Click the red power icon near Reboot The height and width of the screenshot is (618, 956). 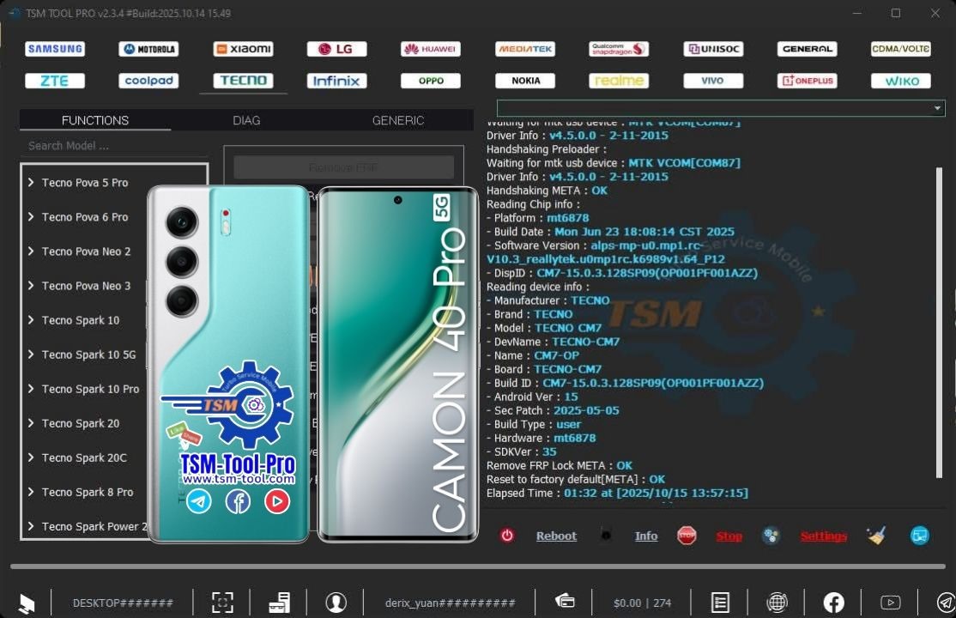(507, 535)
